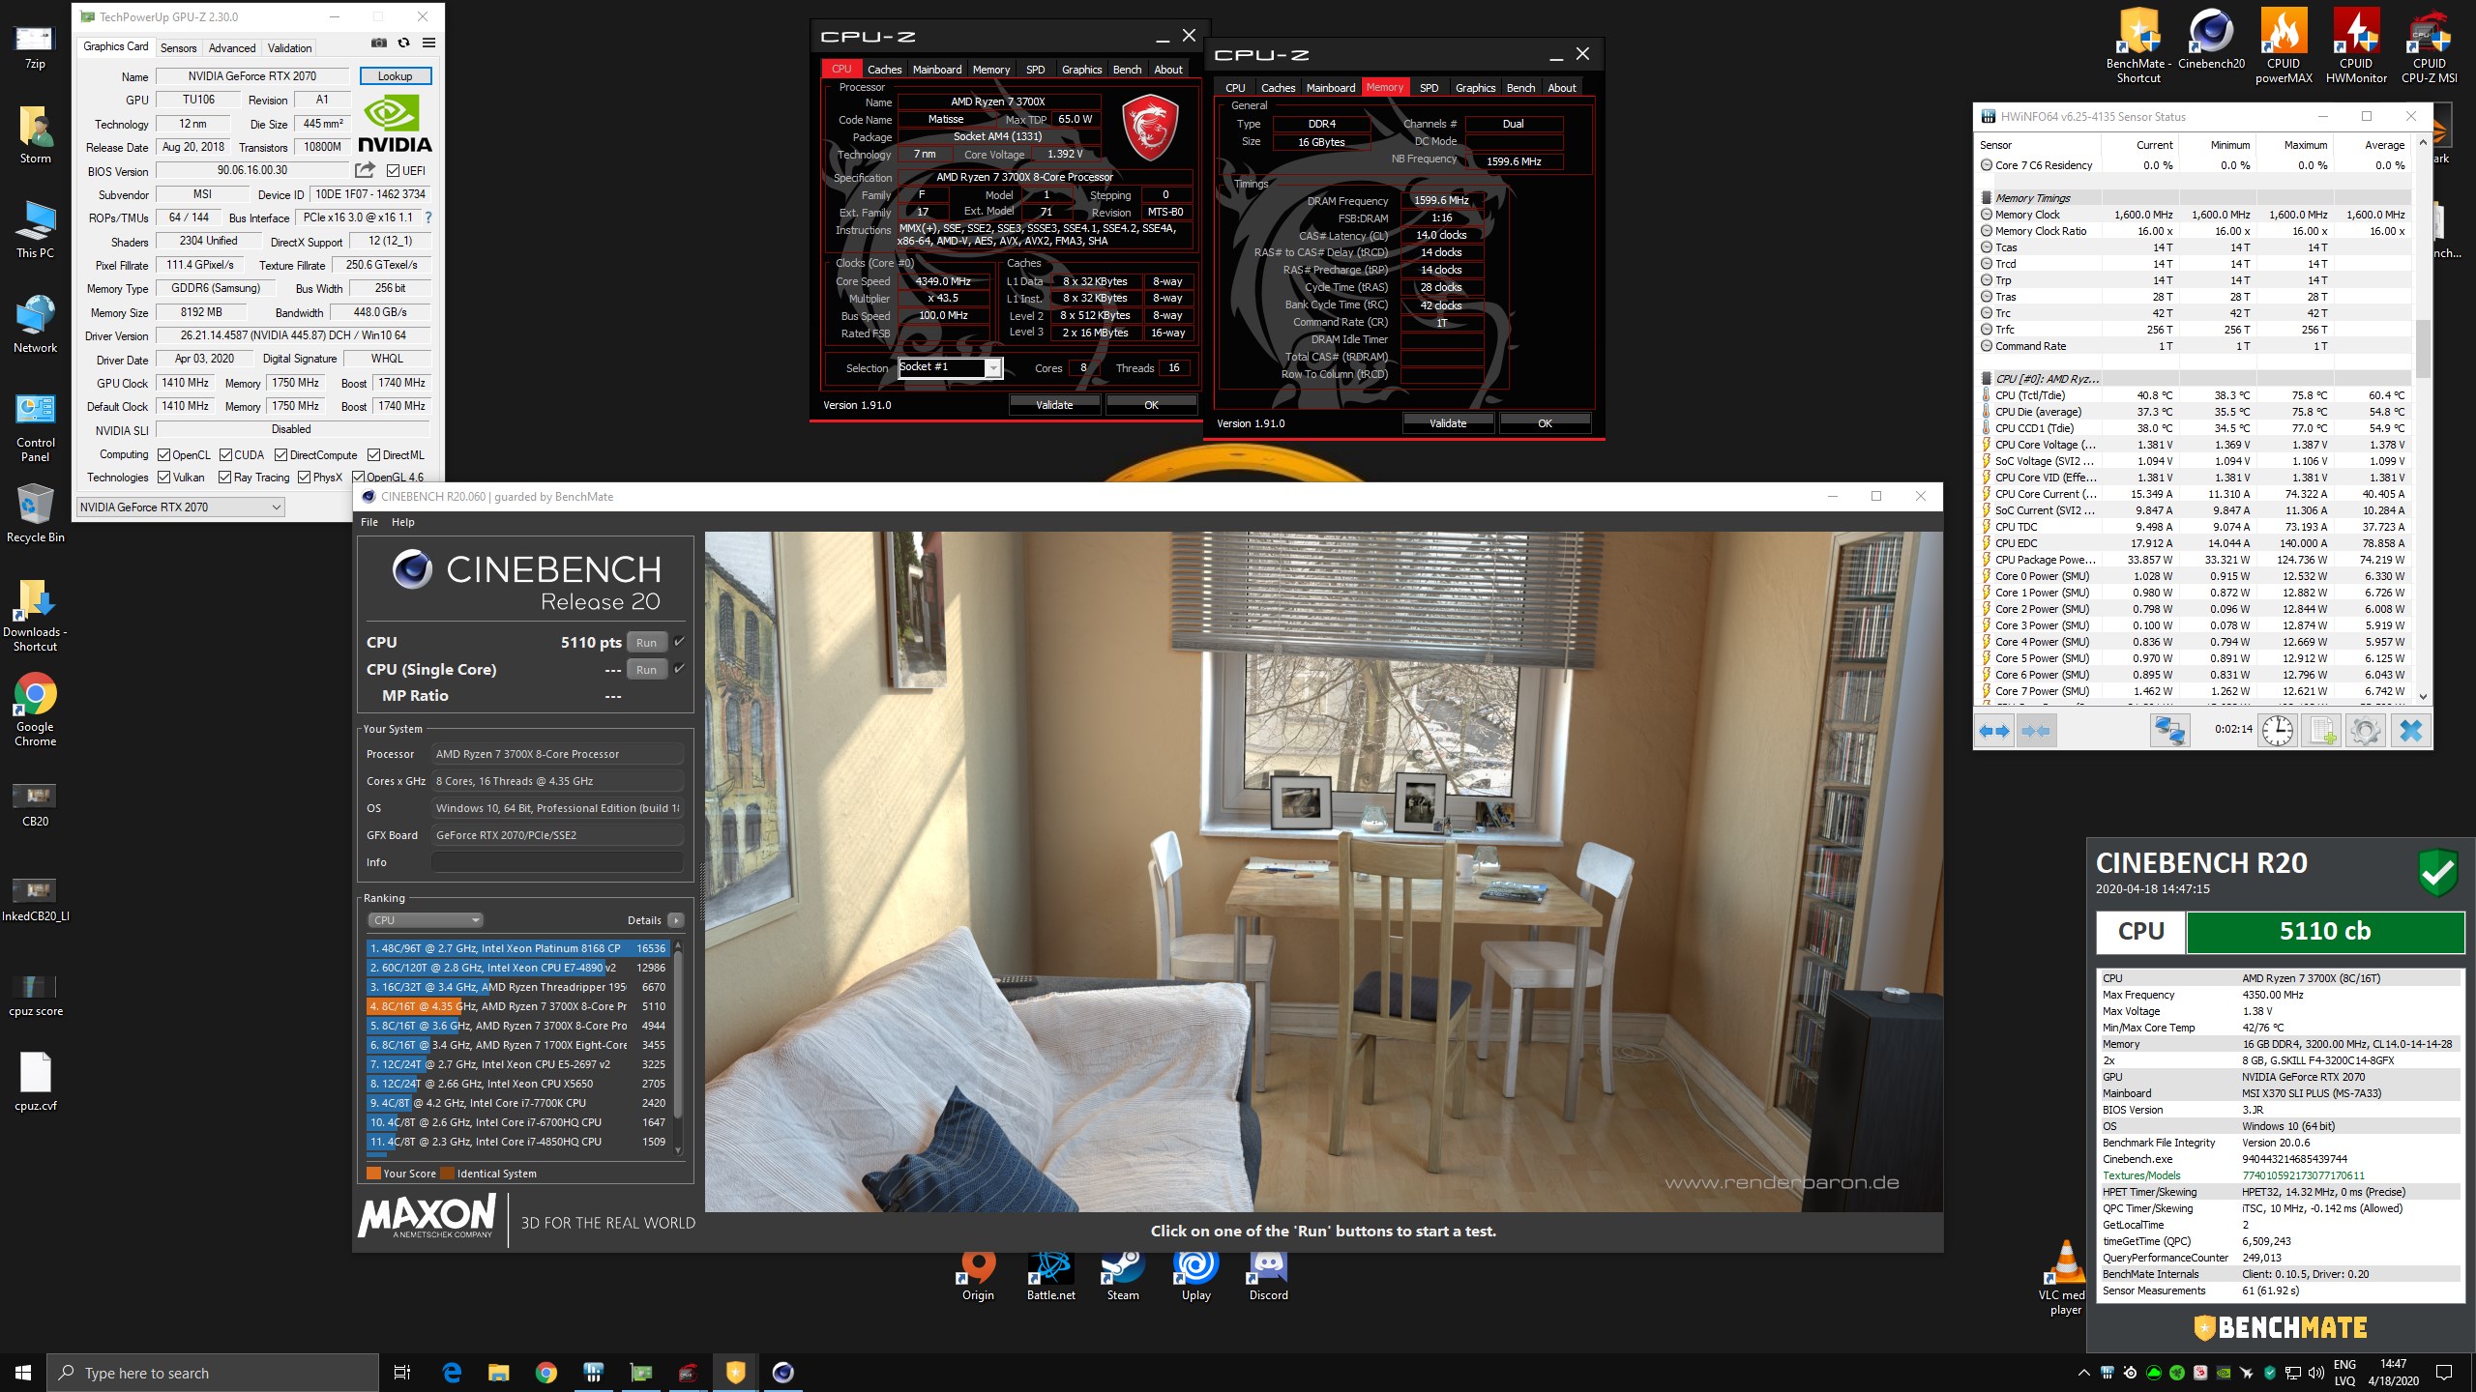Open the Steam desktop shortcut
The height and width of the screenshot is (1392, 2476).
tap(1123, 1276)
